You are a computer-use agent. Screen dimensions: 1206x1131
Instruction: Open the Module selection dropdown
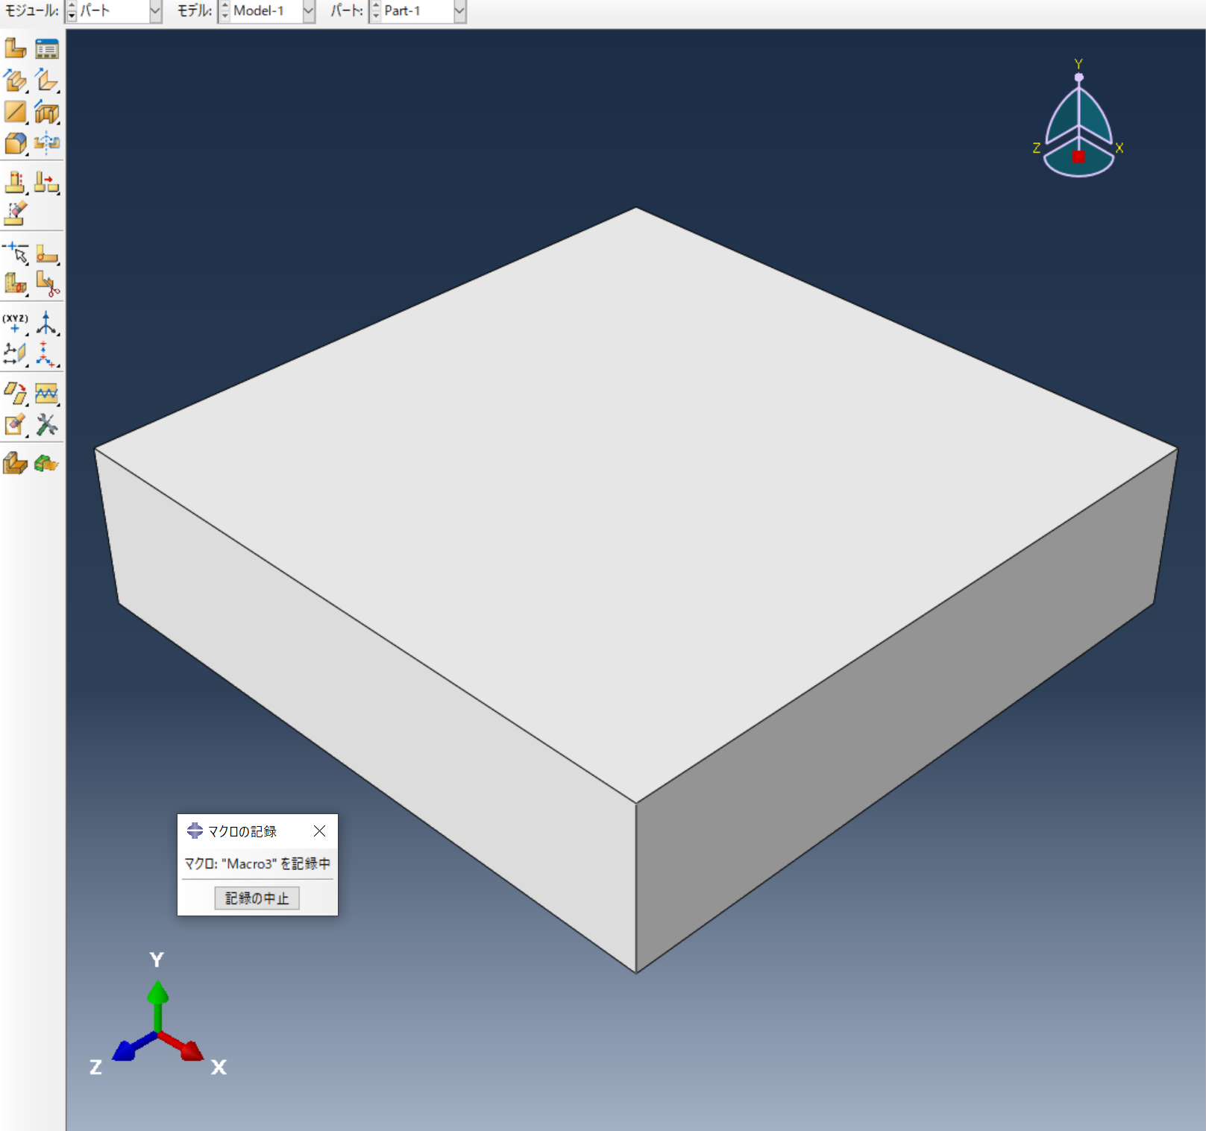[x=153, y=10]
